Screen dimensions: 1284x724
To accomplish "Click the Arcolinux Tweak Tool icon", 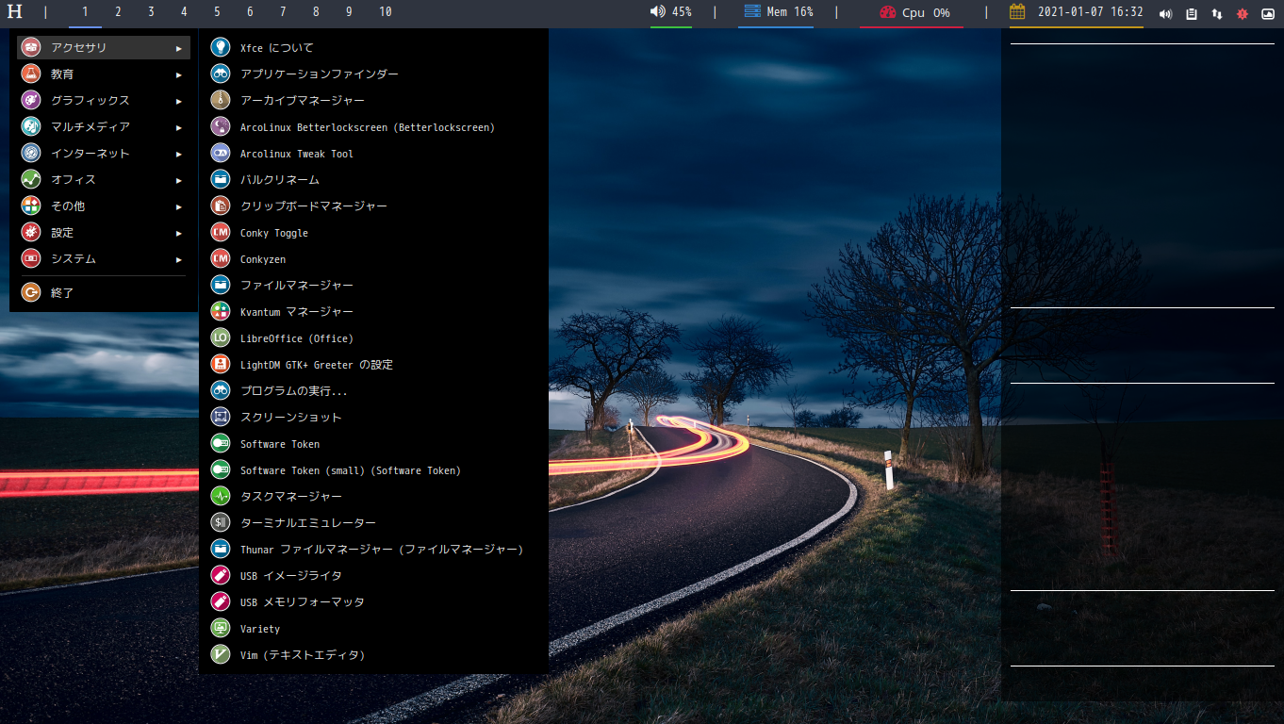I will [x=220, y=153].
